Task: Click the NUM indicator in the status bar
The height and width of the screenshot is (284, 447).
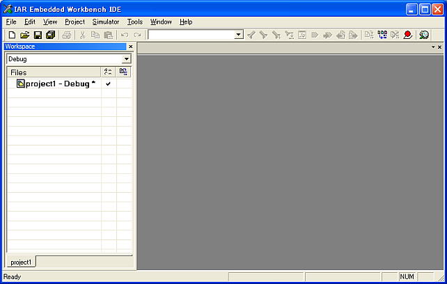Action: (407, 276)
